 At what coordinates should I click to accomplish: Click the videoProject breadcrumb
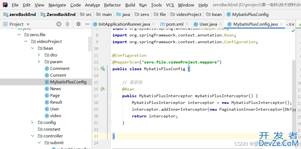(x=186, y=14)
